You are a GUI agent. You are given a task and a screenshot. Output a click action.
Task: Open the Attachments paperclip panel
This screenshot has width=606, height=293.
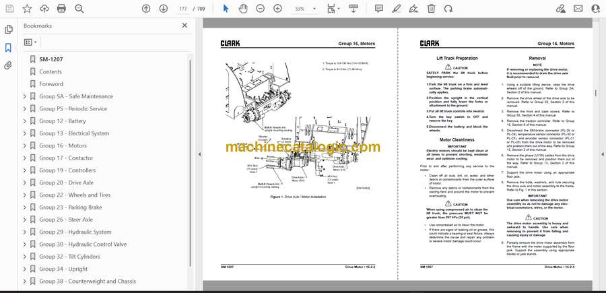[8, 65]
